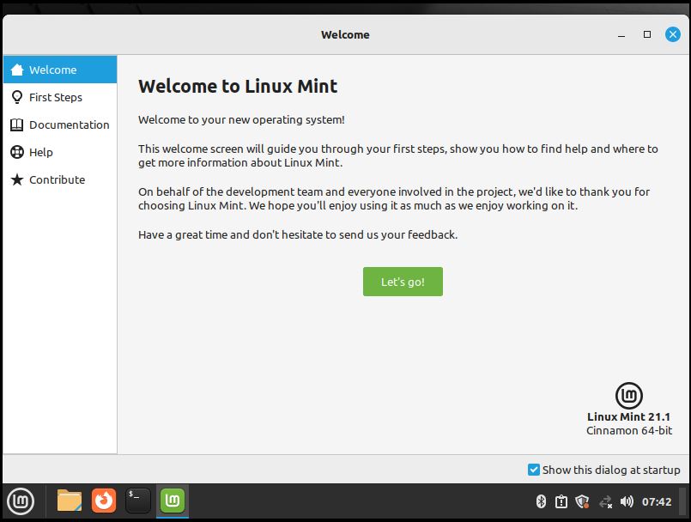Image resolution: width=691 pixels, height=522 pixels.
Task: Open the network connection tray icon
Action: tap(605, 501)
